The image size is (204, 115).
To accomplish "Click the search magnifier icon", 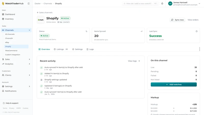I will pyautogui.click(x=125, y=4).
